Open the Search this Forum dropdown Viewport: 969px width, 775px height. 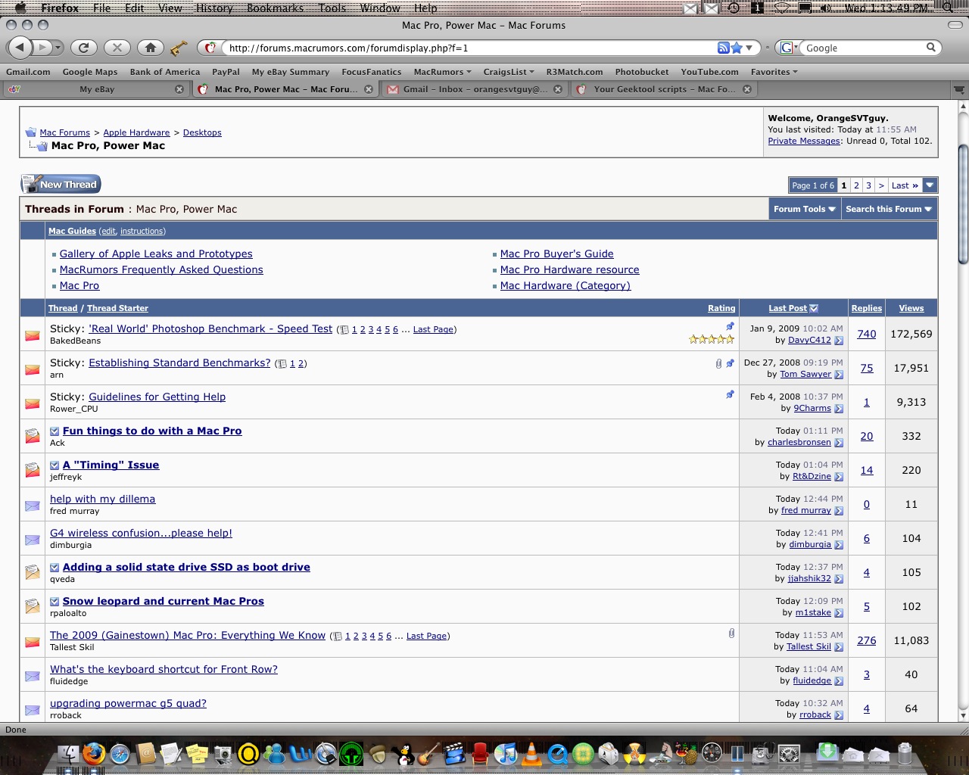(x=889, y=209)
